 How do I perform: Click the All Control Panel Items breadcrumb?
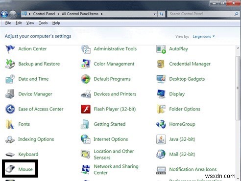(80, 14)
